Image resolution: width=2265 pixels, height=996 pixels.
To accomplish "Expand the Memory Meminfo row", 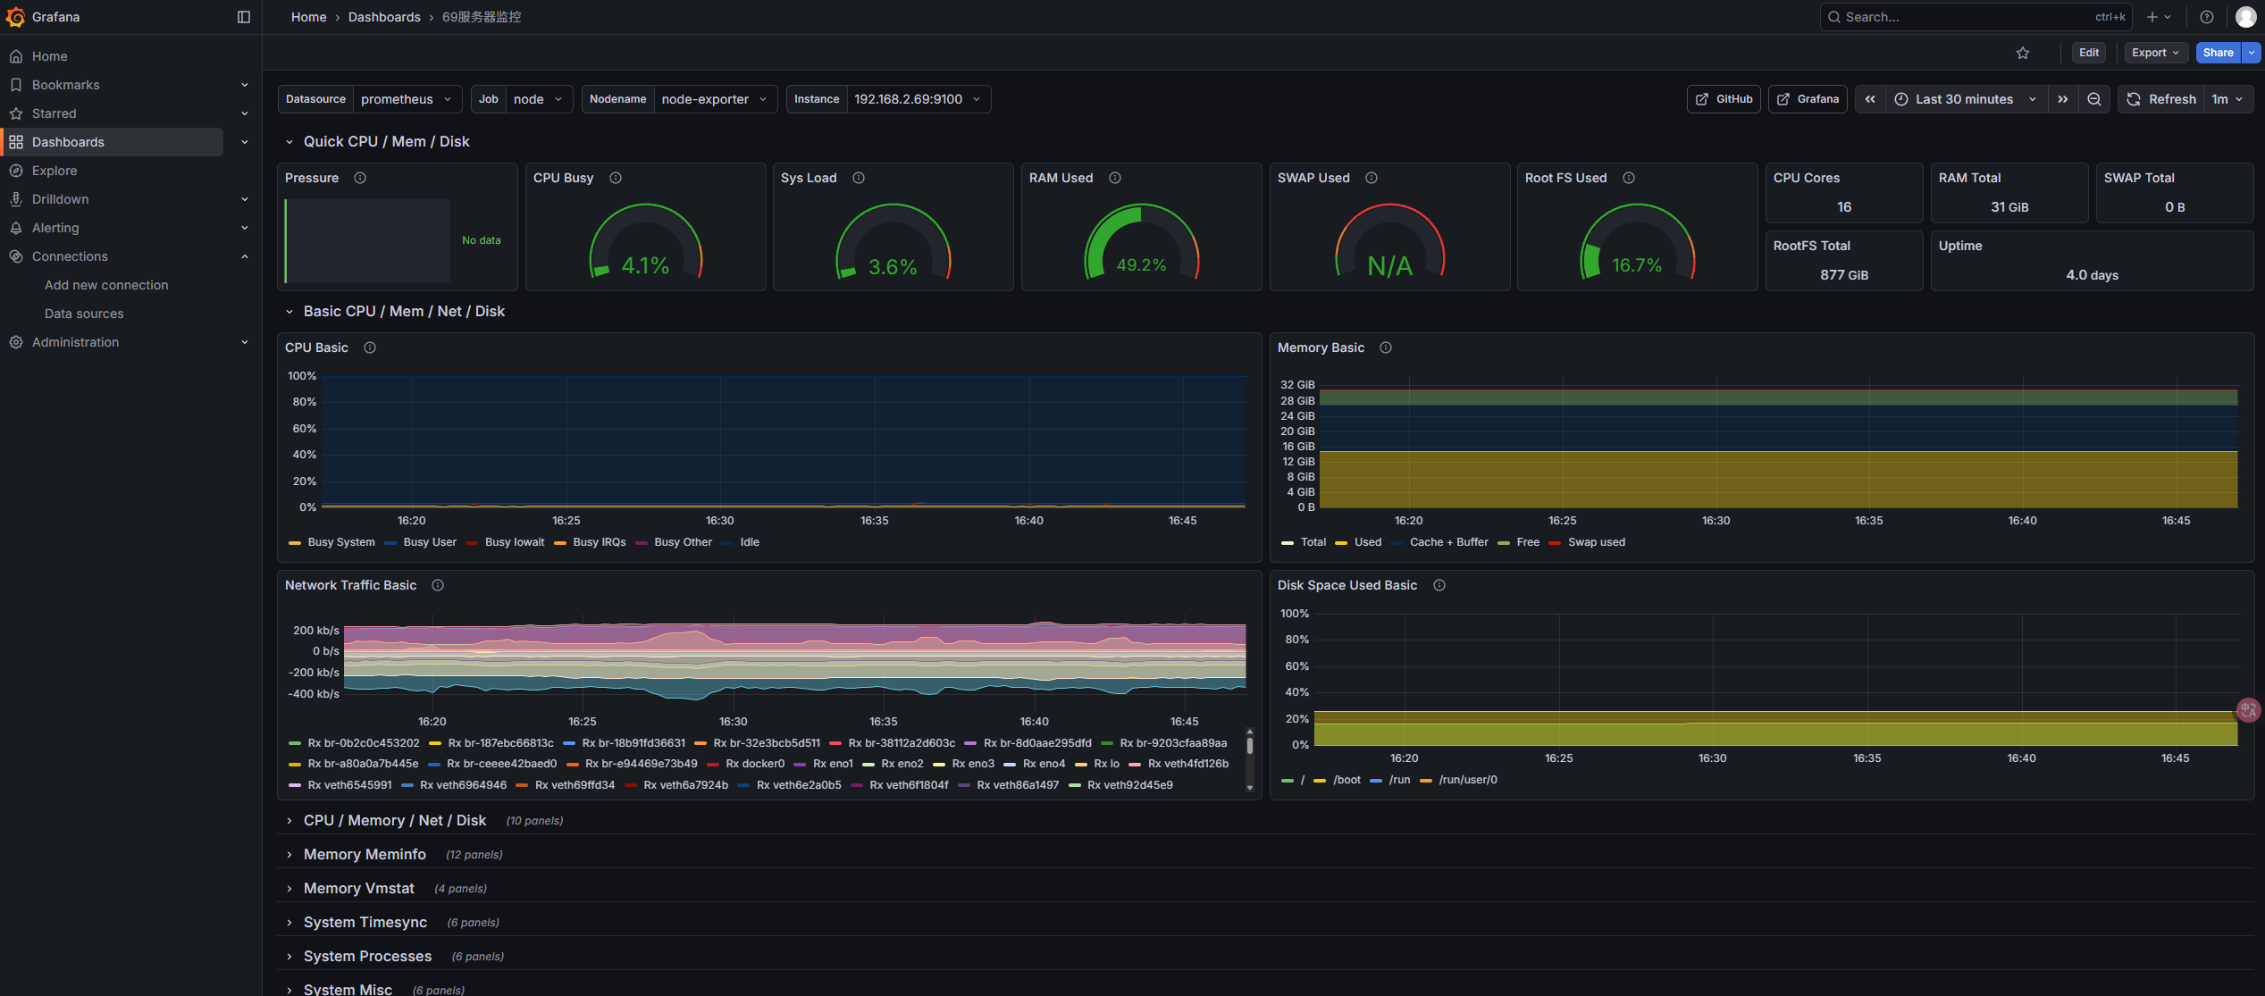I will pyautogui.click(x=365, y=855).
